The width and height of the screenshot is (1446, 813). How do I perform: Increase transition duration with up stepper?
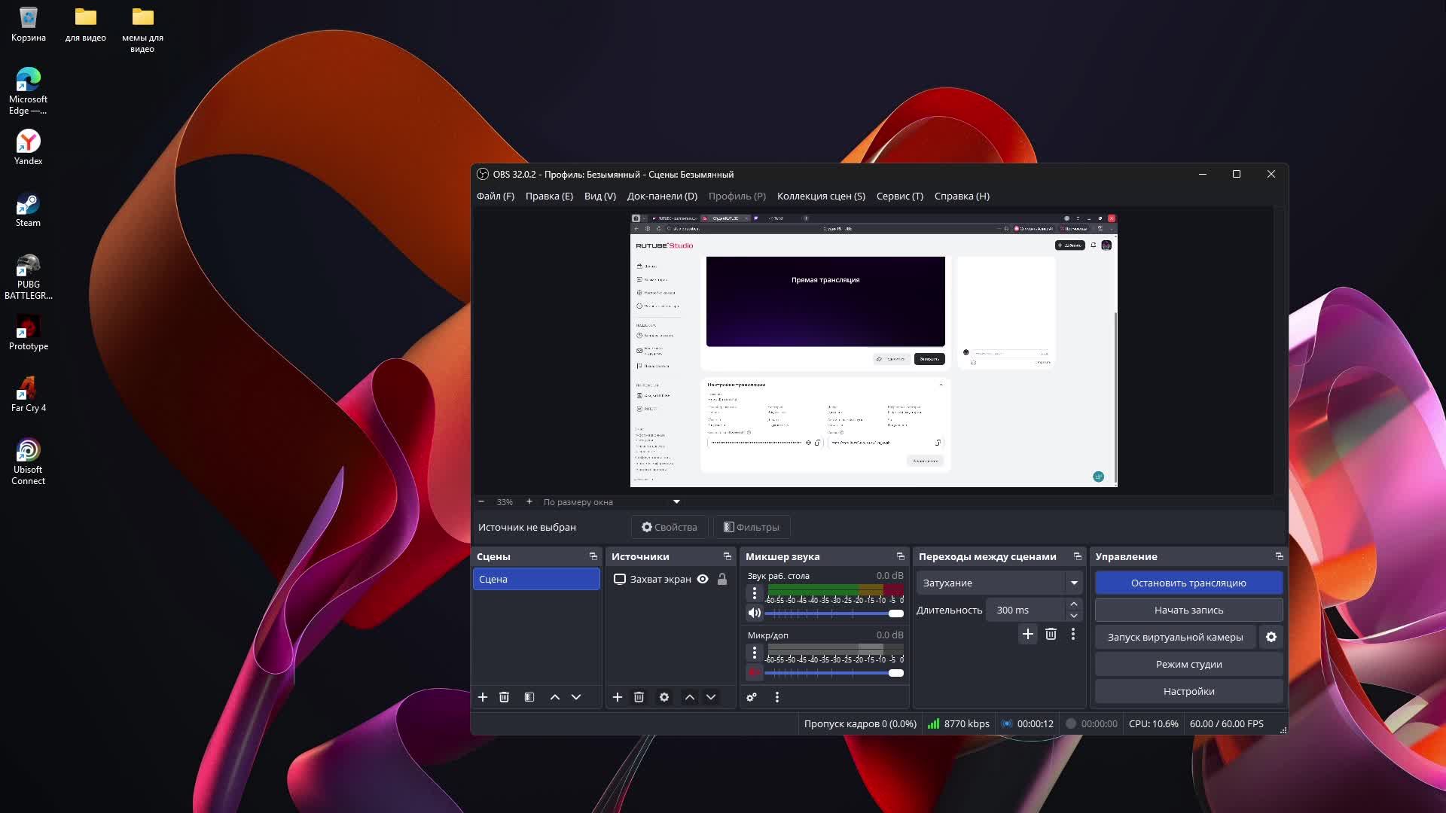1074,604
